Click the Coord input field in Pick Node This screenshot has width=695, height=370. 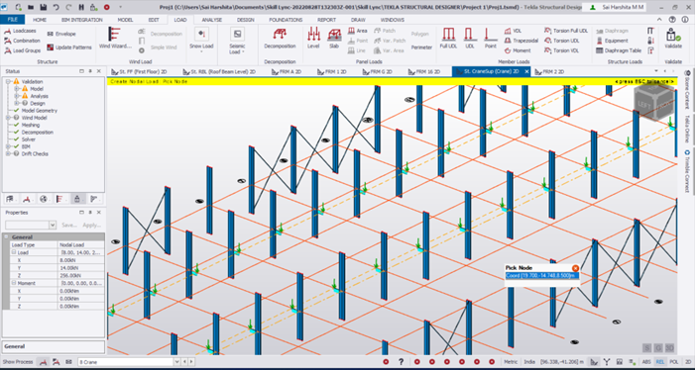(x=542, y=275)
